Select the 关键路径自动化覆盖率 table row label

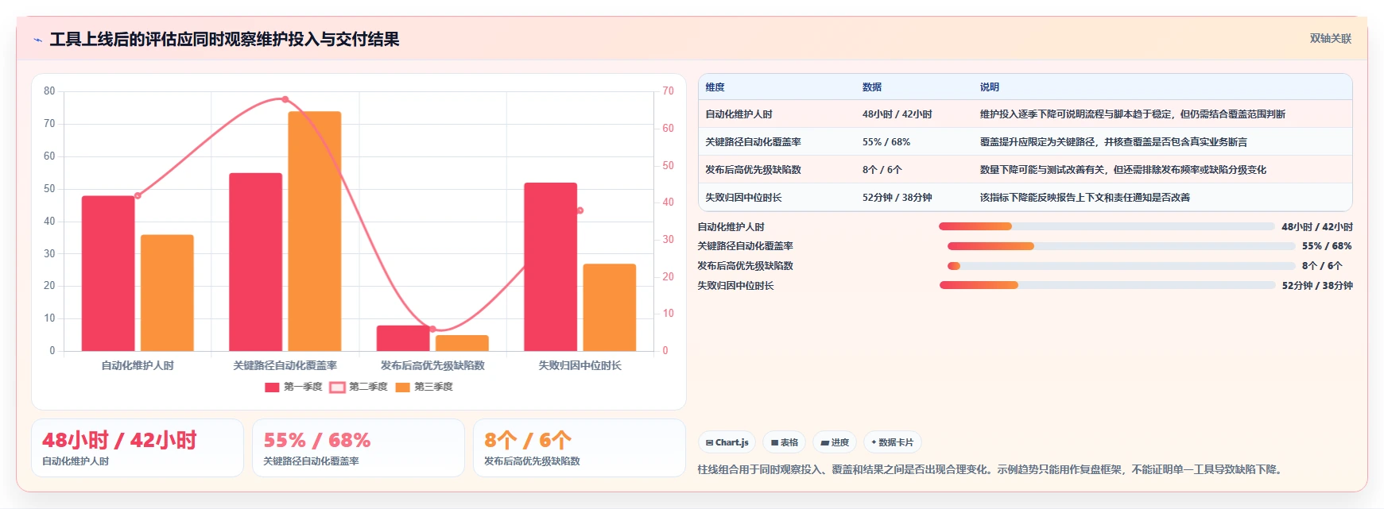click(x=753, y=142)
